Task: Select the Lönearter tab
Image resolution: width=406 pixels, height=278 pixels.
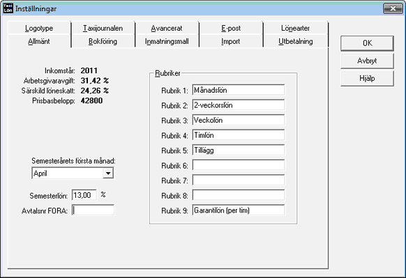Action: (296, 28)
